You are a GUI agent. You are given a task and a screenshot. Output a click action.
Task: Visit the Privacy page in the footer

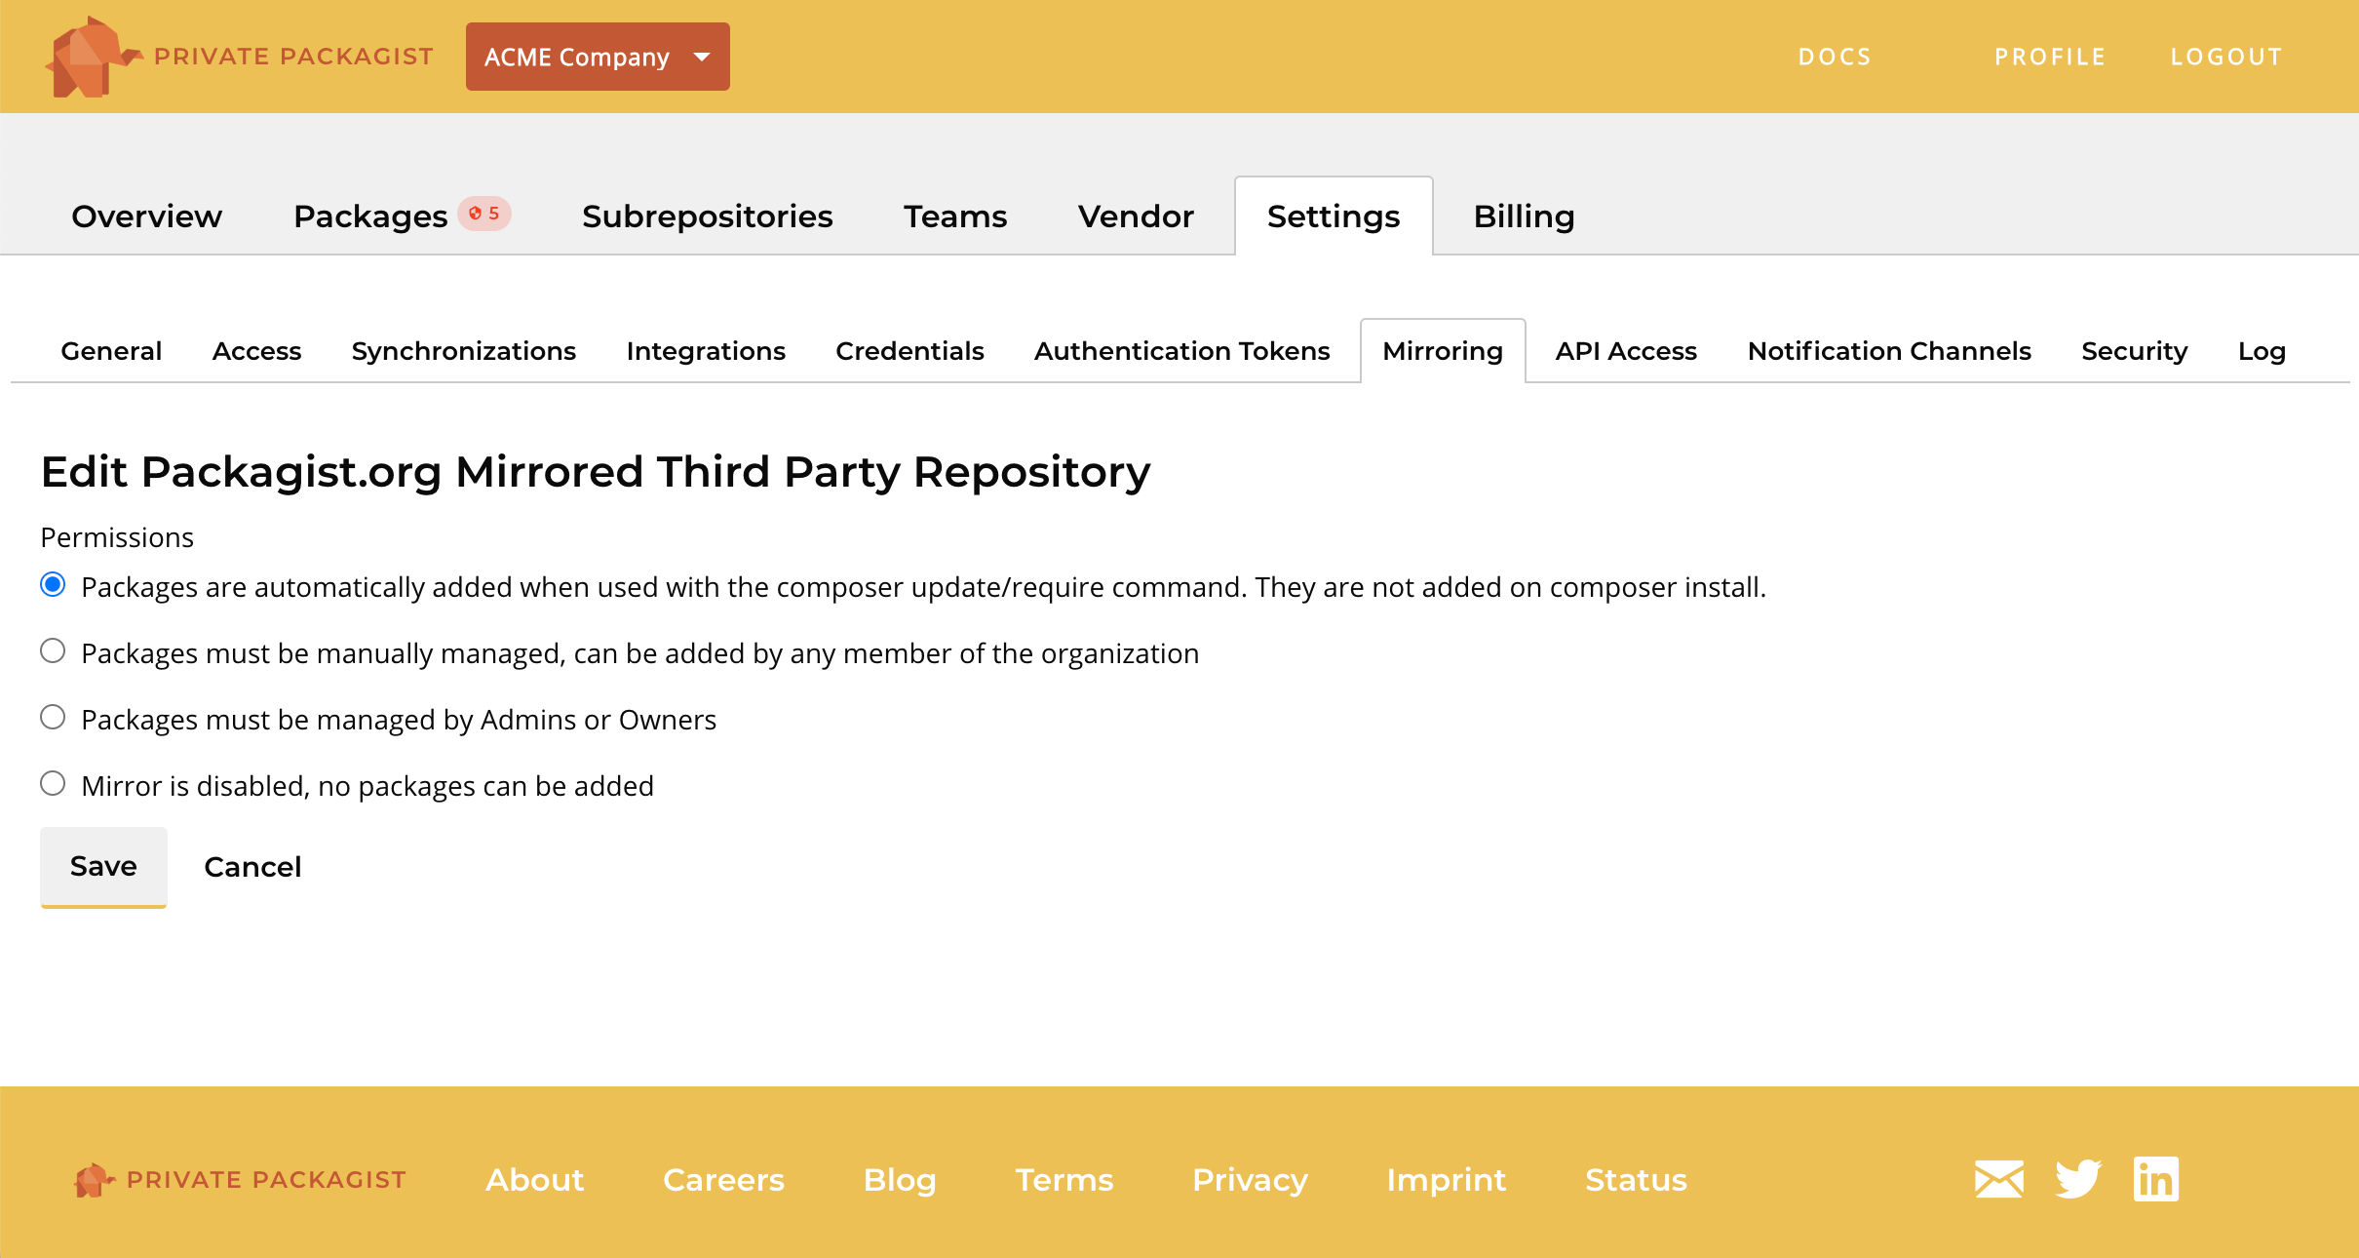tap(1250, 1179)
